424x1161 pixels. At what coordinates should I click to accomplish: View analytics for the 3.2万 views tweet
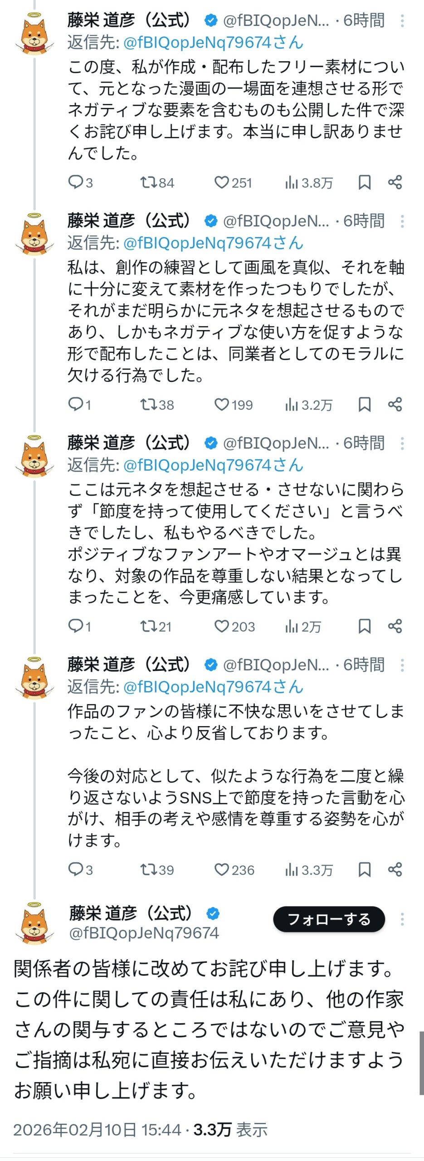291,405
